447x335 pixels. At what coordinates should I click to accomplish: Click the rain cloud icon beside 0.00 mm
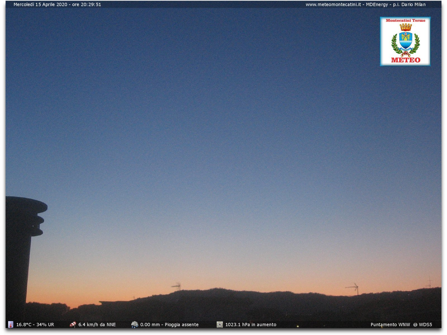pyautogui.click(x=135, y=324)
